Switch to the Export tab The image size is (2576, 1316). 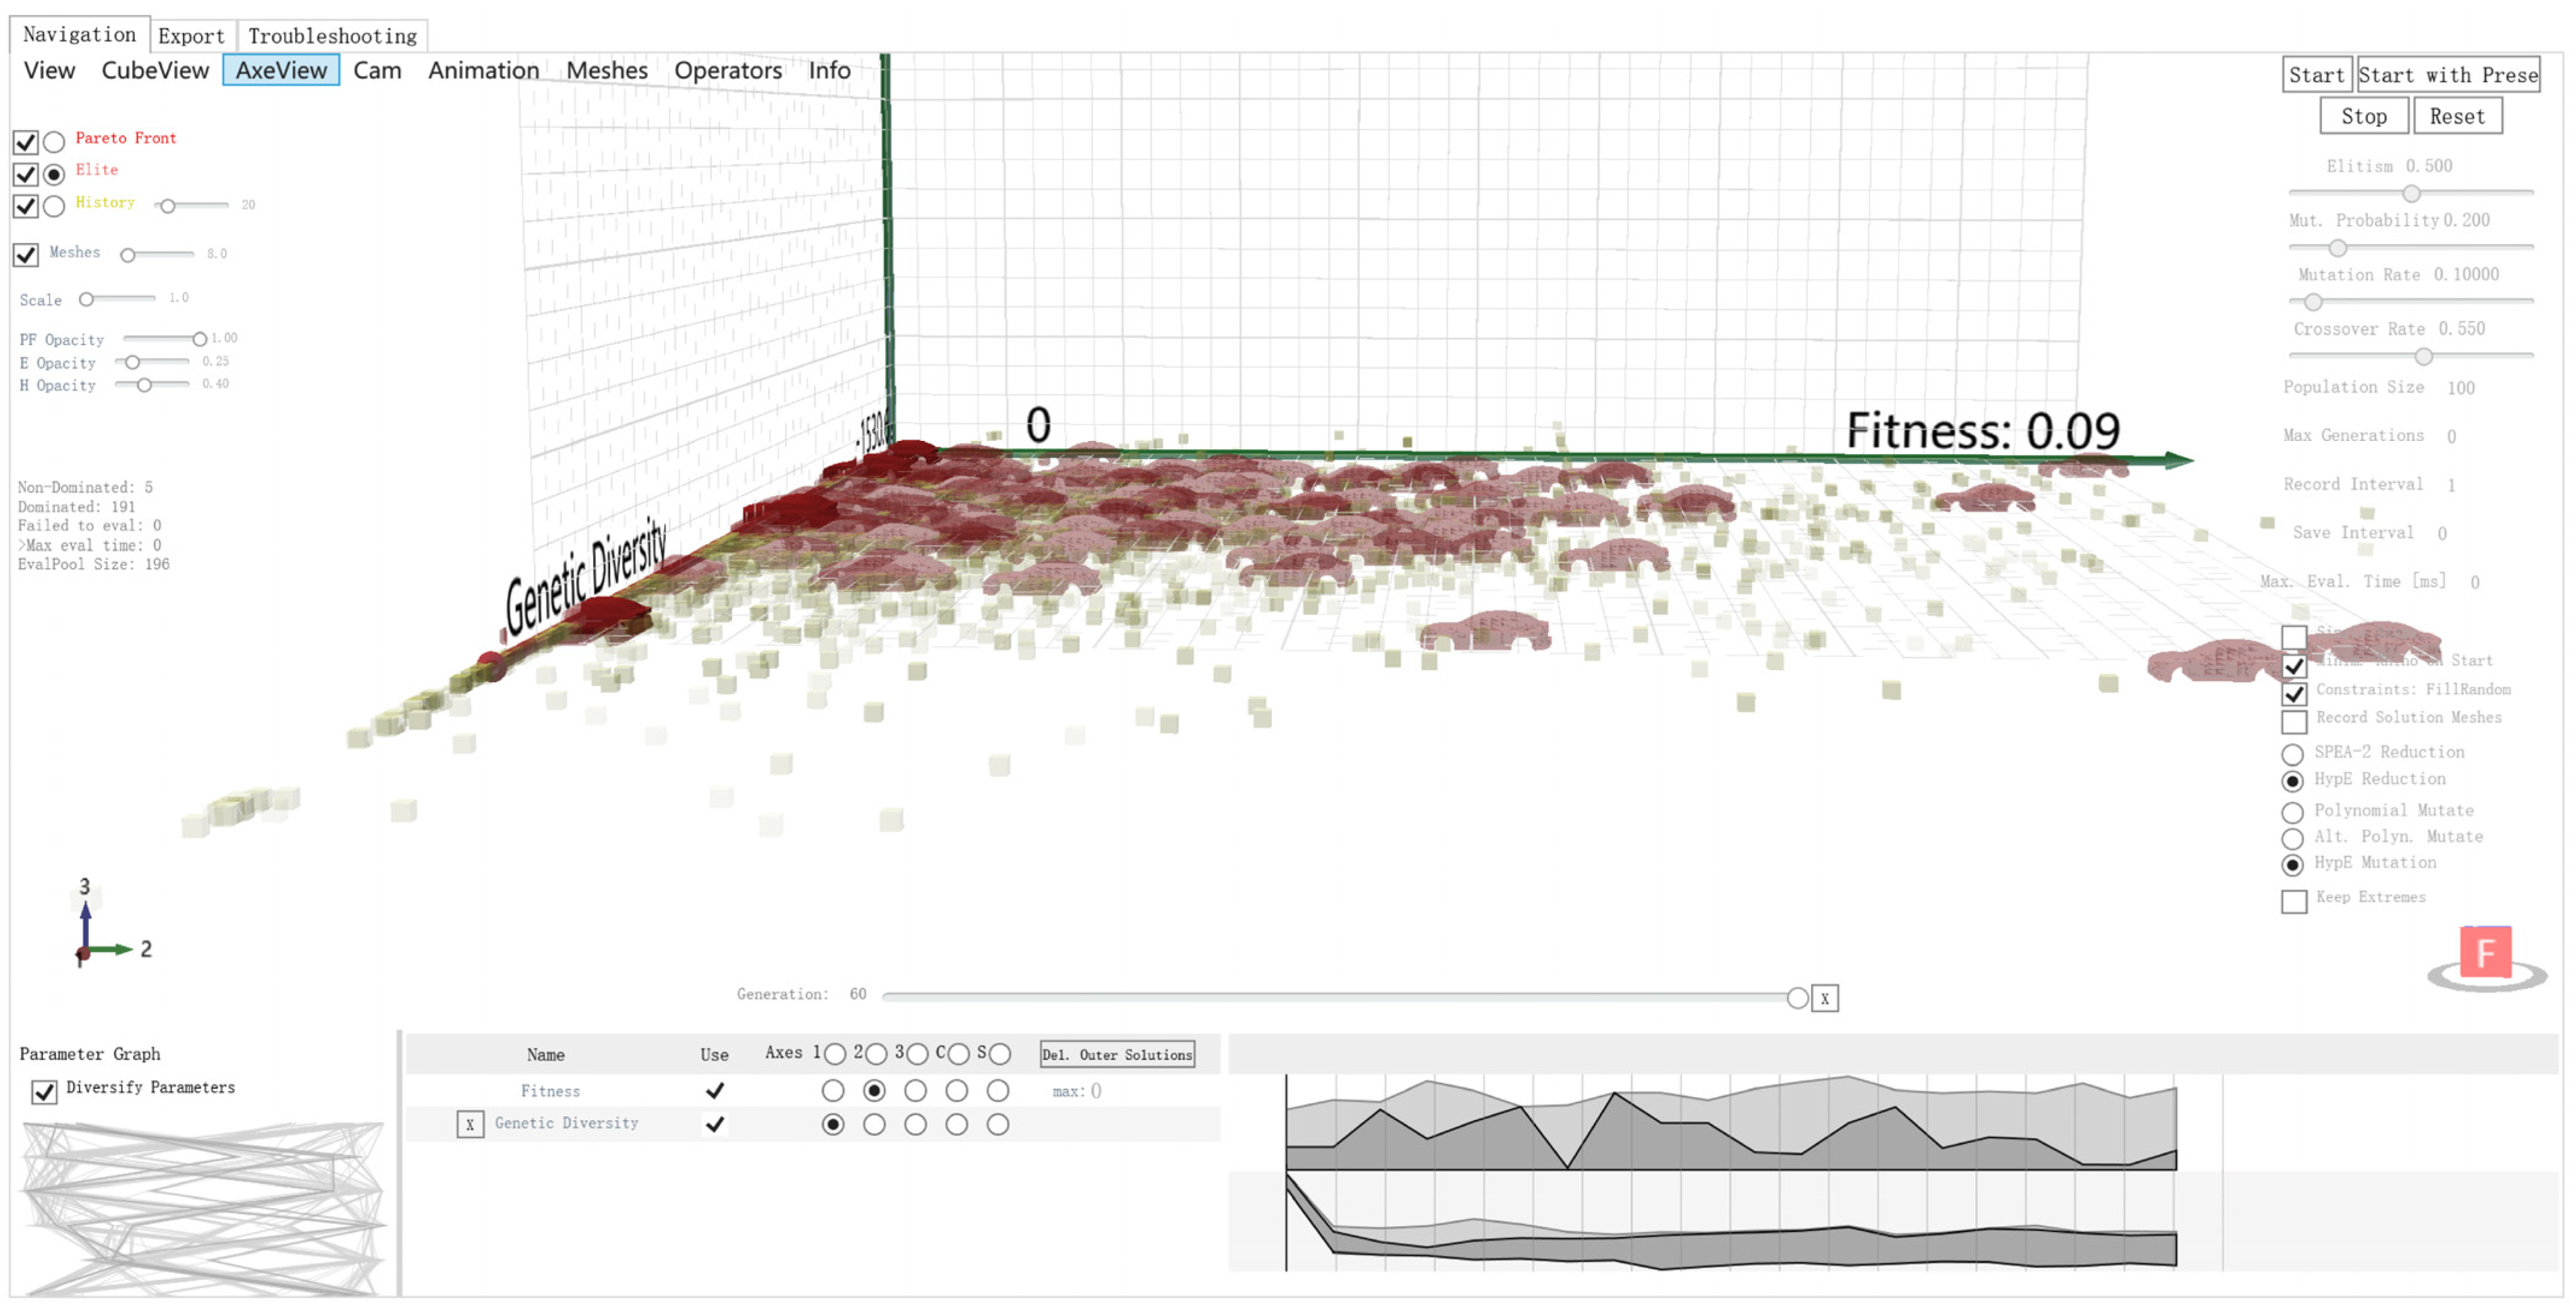(191, 35)
